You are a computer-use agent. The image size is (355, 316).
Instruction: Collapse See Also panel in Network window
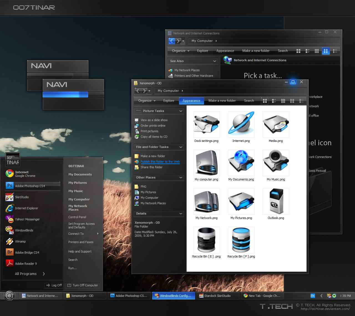click(x=215, y=61)
